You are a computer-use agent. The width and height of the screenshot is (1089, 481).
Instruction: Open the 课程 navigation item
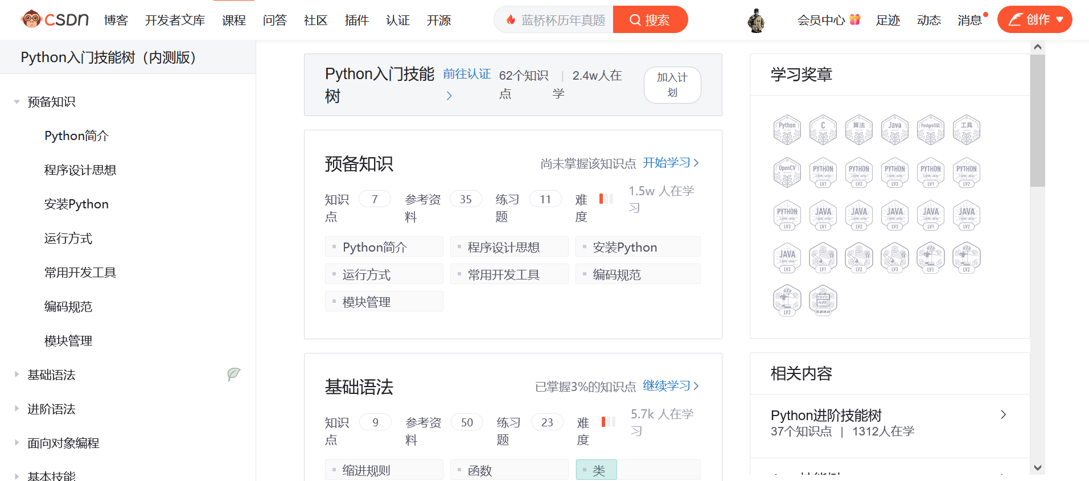pyautogui.click(x=234, y=20)
